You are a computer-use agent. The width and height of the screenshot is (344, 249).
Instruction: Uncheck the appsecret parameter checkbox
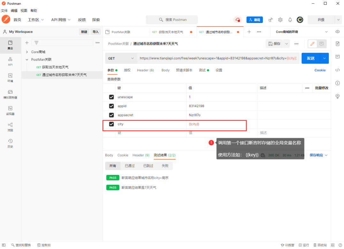tap(111, 115)
